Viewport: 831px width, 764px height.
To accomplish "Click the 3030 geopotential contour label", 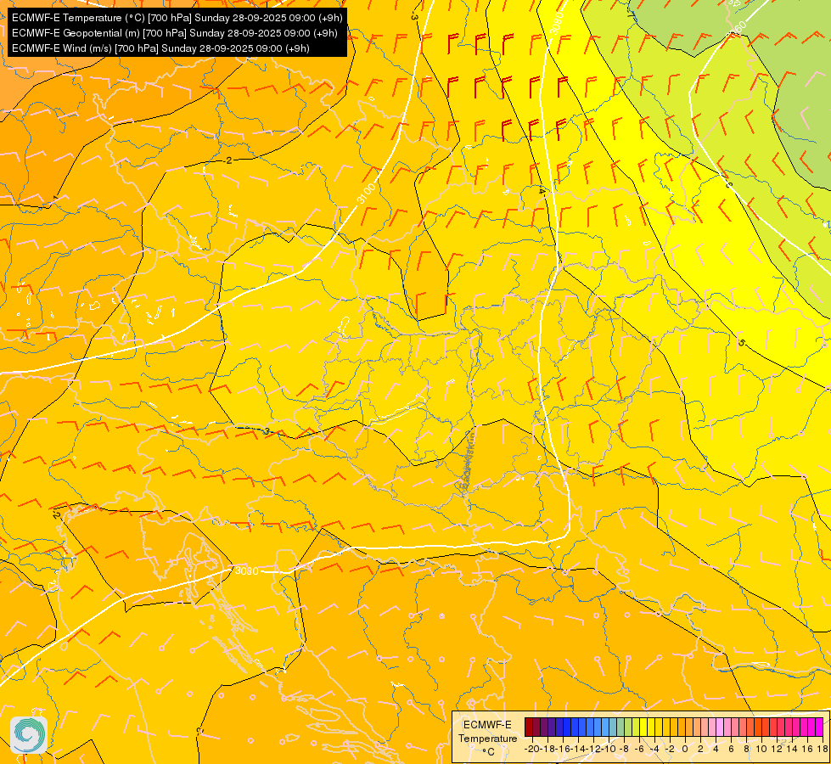I will 246,571.
